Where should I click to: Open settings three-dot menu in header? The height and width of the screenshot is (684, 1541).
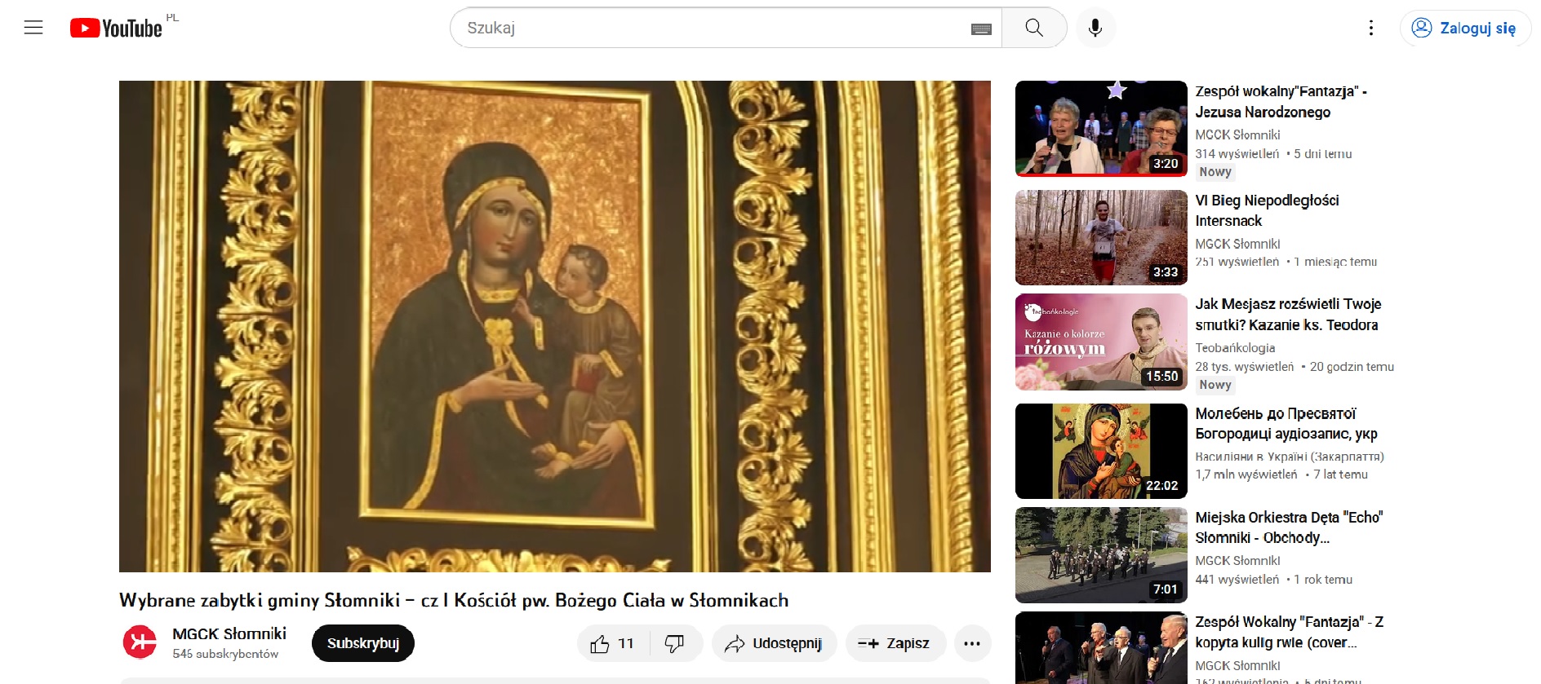[1370, 28]
